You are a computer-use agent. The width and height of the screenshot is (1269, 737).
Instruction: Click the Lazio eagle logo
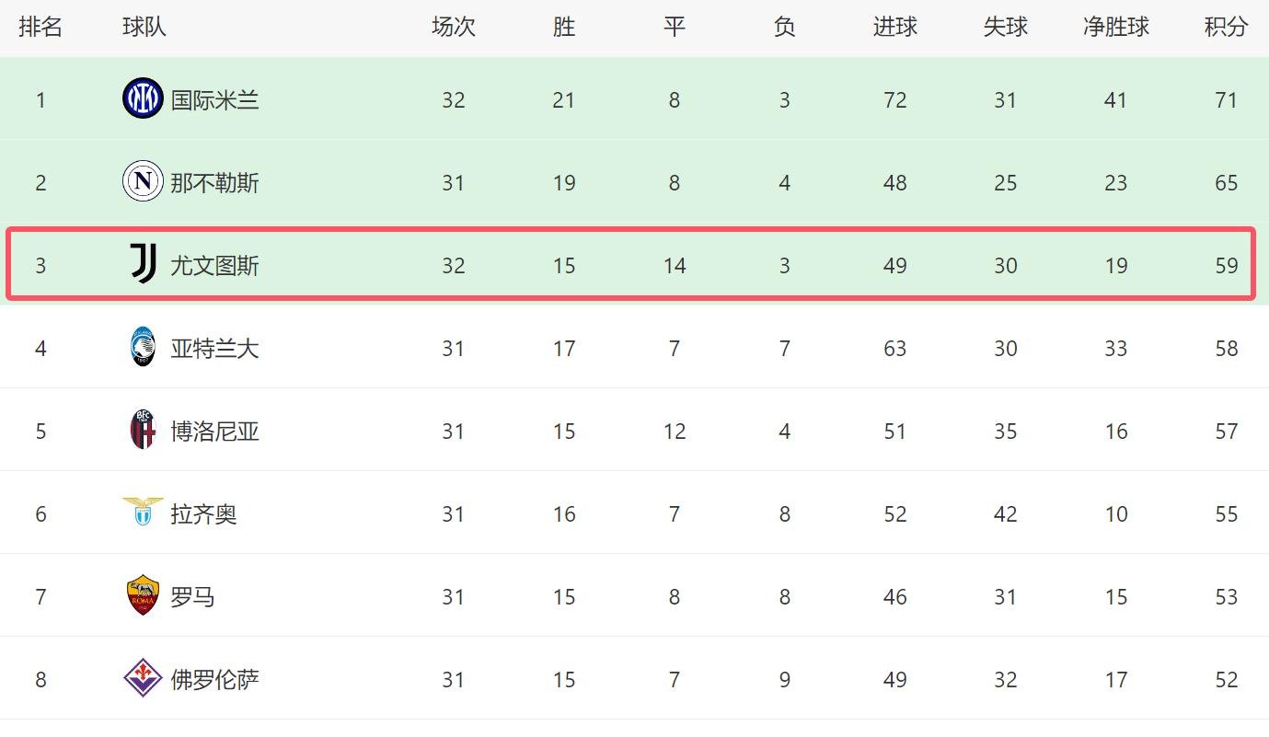pos(143,512)
